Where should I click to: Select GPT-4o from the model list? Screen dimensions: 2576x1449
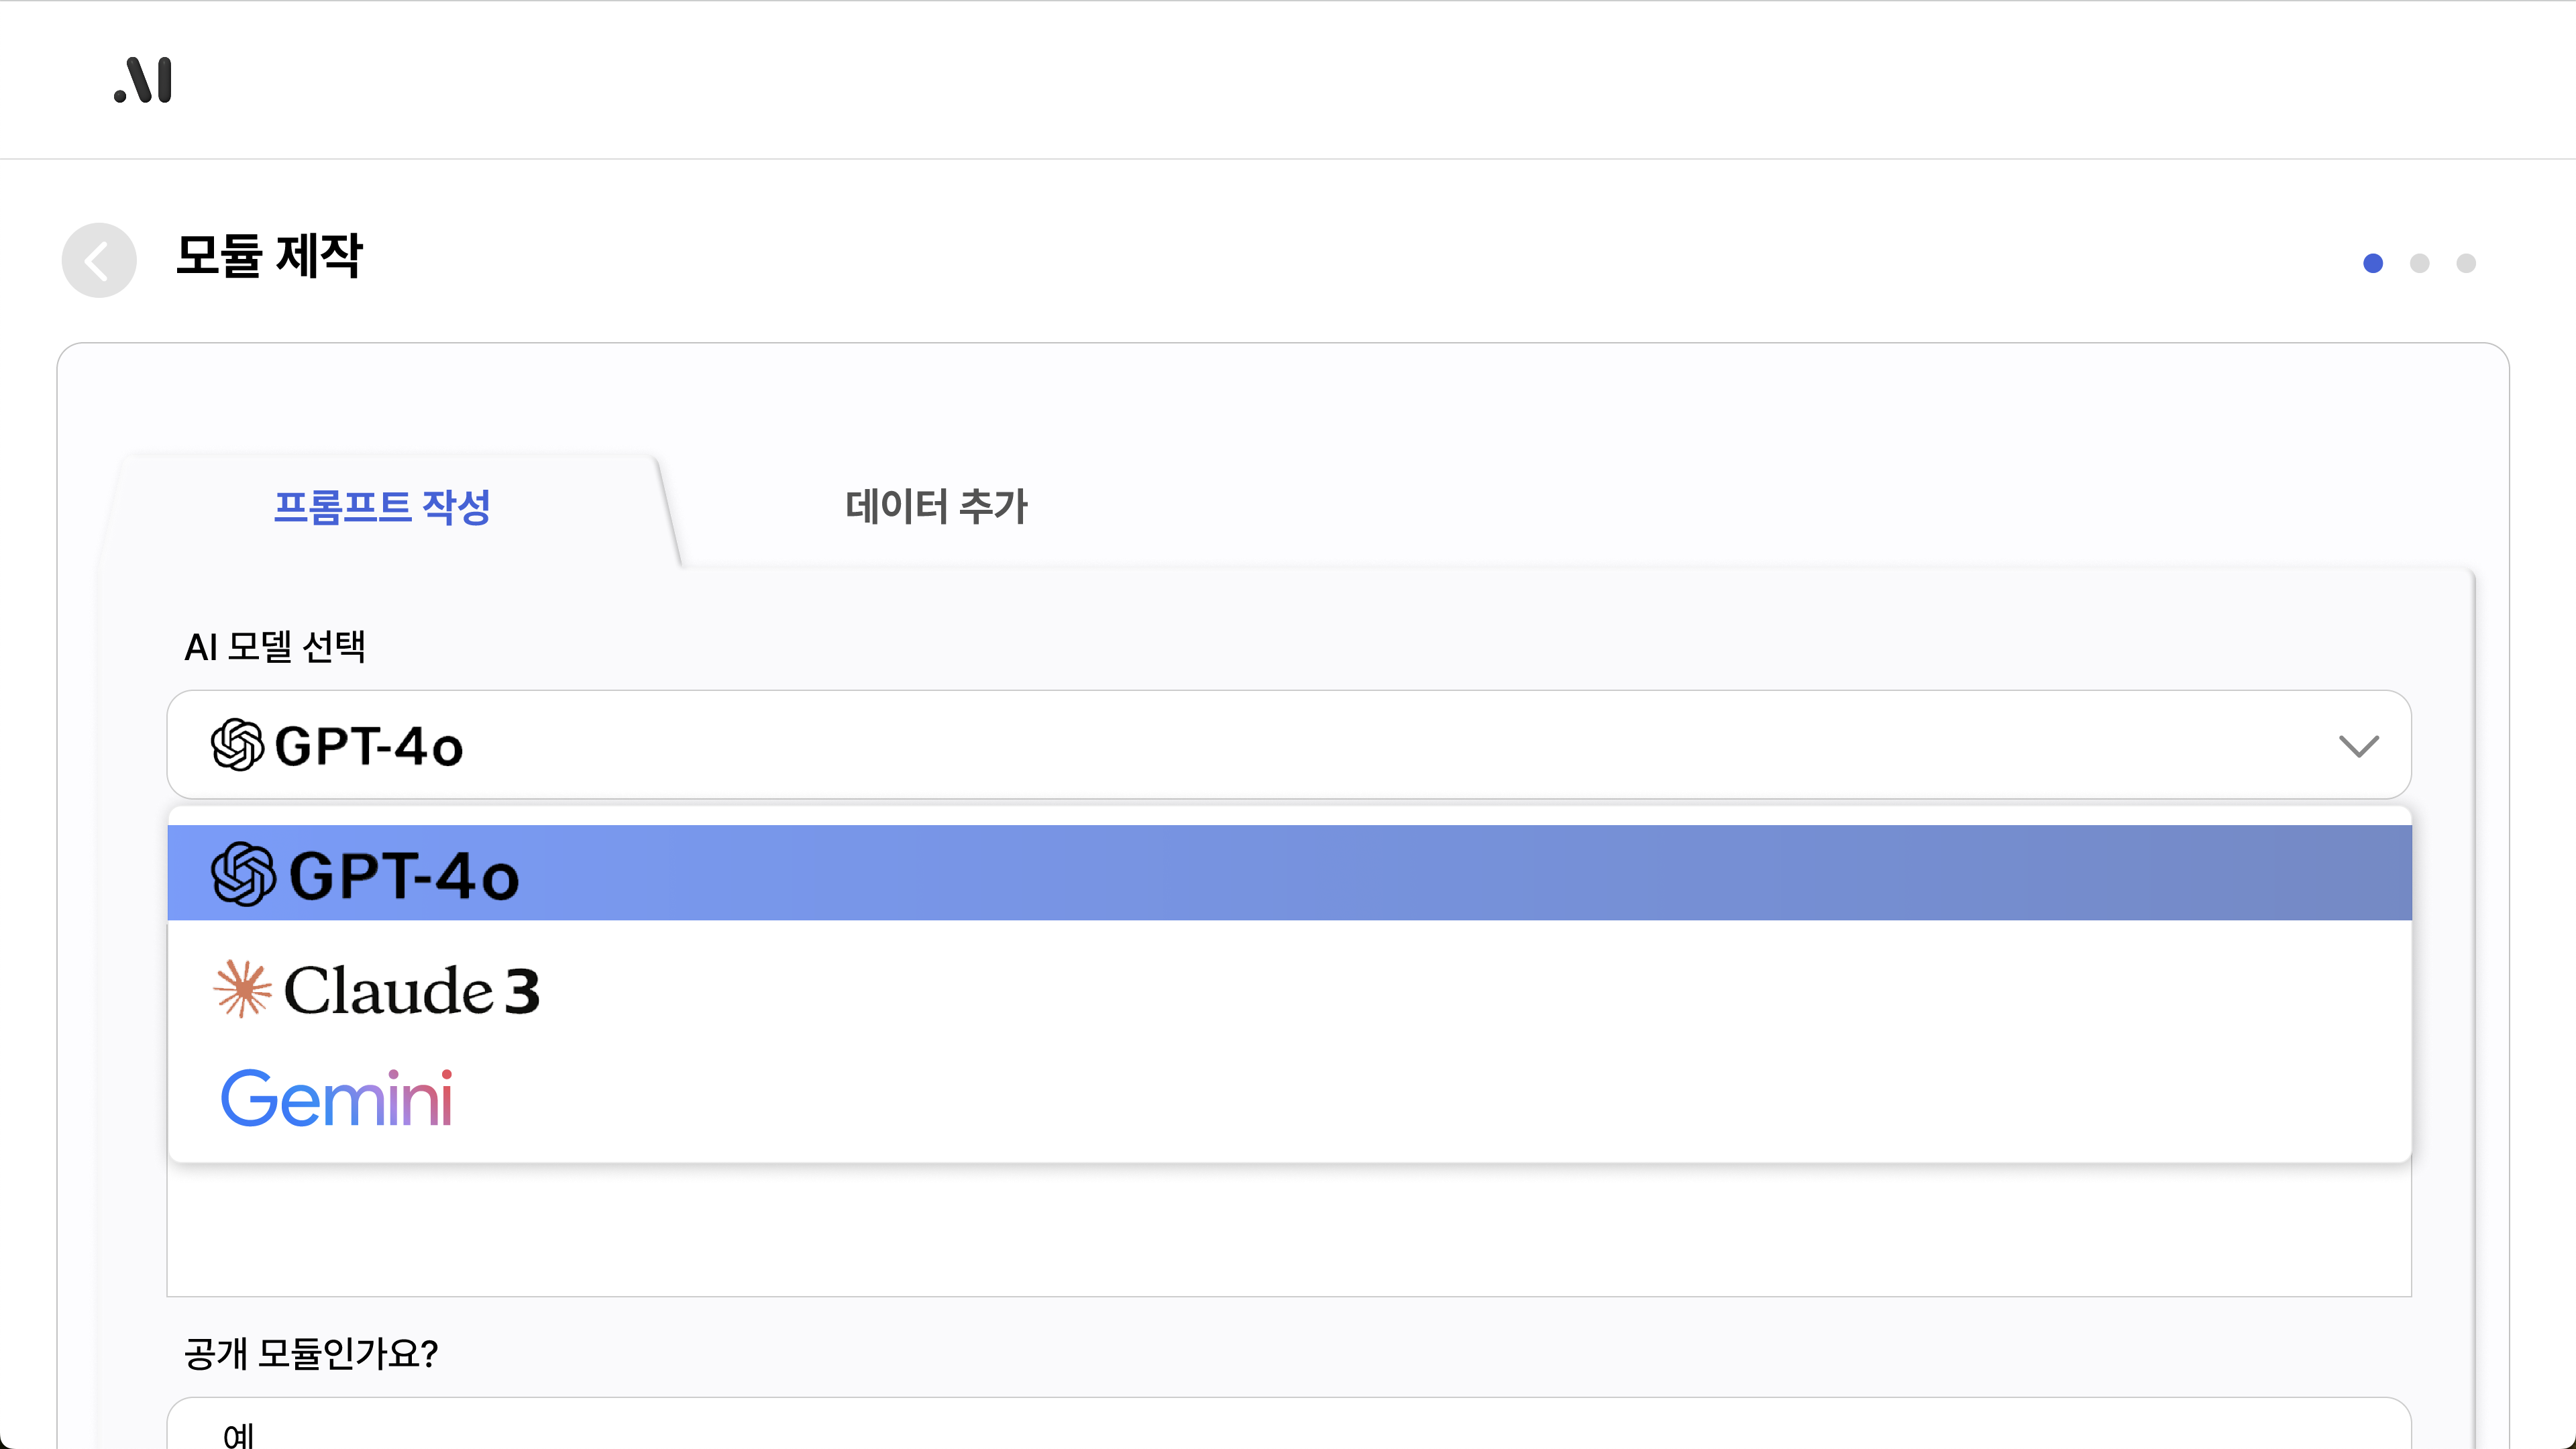coord(1288,873)
